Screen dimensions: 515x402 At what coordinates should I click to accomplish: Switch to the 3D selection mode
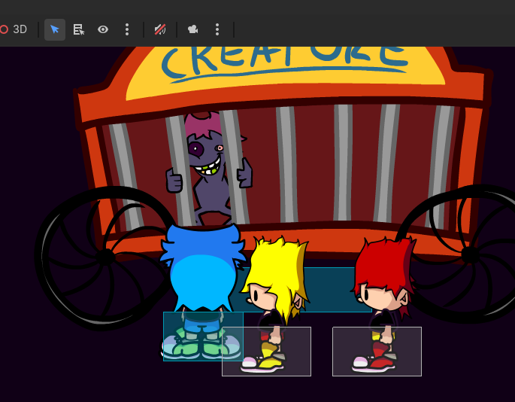click(x=14, y=29)
